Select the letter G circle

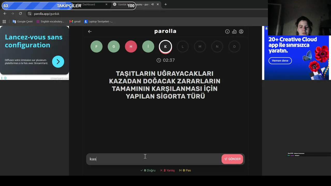[x=114, y=47]
